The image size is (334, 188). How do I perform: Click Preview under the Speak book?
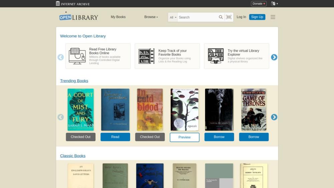[x=184, y=137]
